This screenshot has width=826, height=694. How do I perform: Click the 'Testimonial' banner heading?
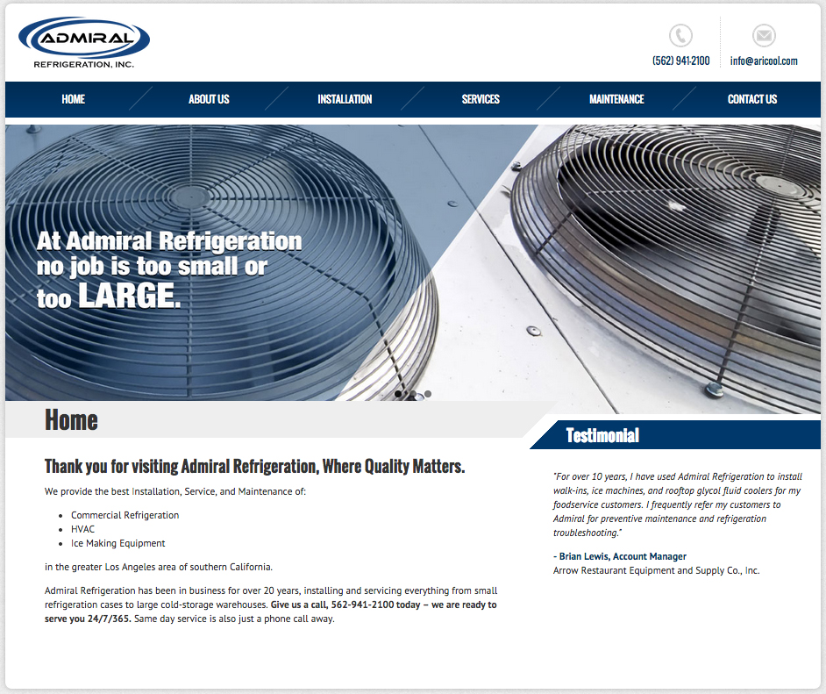pyautogui.click(x=602, y=435)
